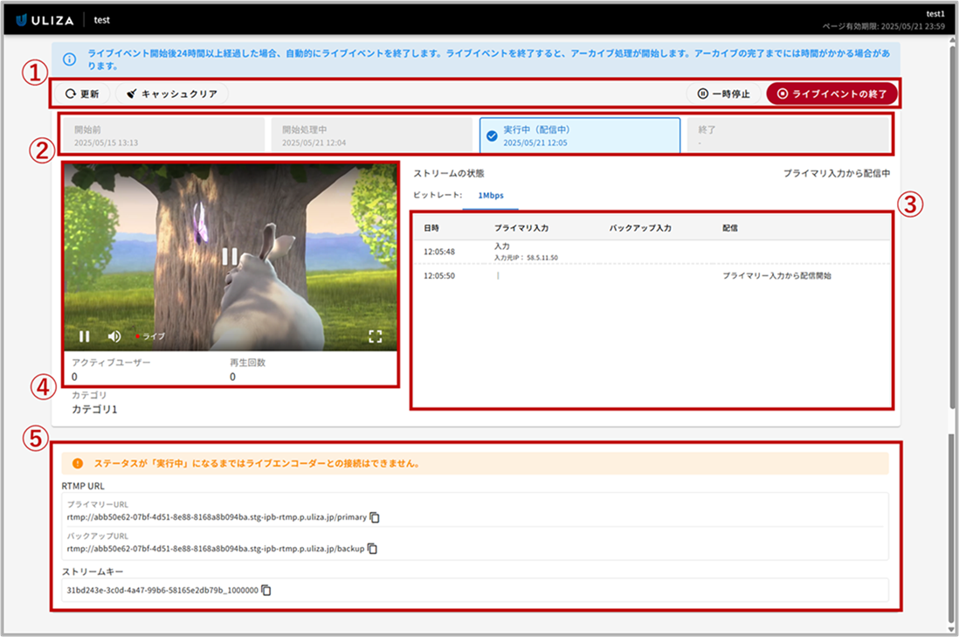Select the 終了 status step
The width and height of the screenshot is (959, 637).
click(x=788, y=135)
